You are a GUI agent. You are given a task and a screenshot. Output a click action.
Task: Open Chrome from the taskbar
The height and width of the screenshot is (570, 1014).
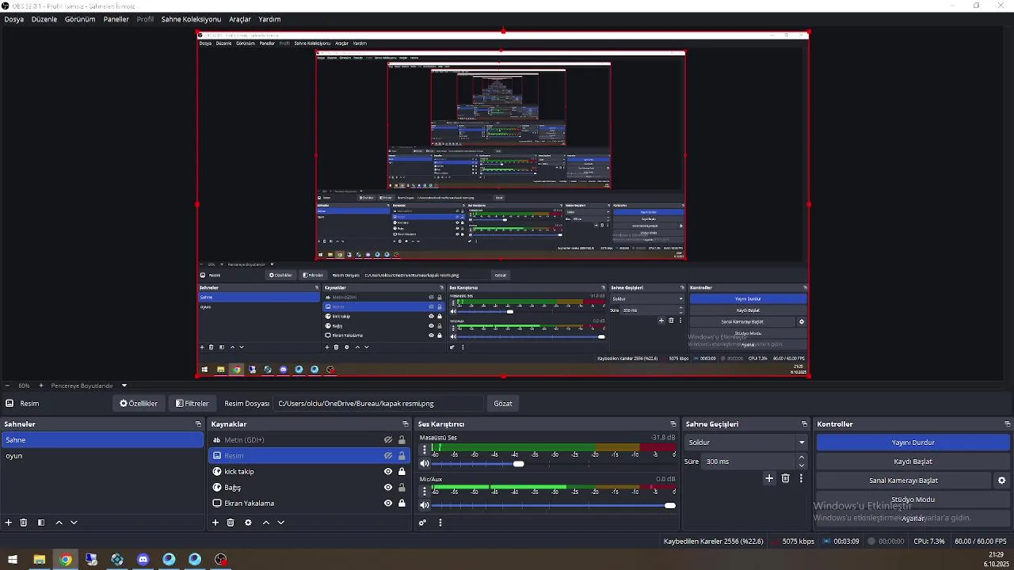tap(65, 560)
